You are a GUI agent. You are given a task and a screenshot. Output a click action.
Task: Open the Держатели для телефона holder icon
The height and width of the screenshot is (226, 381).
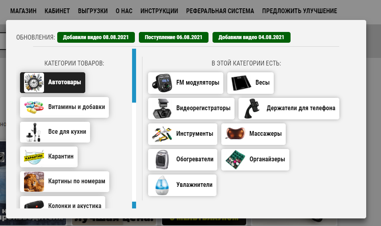(251, 108)
